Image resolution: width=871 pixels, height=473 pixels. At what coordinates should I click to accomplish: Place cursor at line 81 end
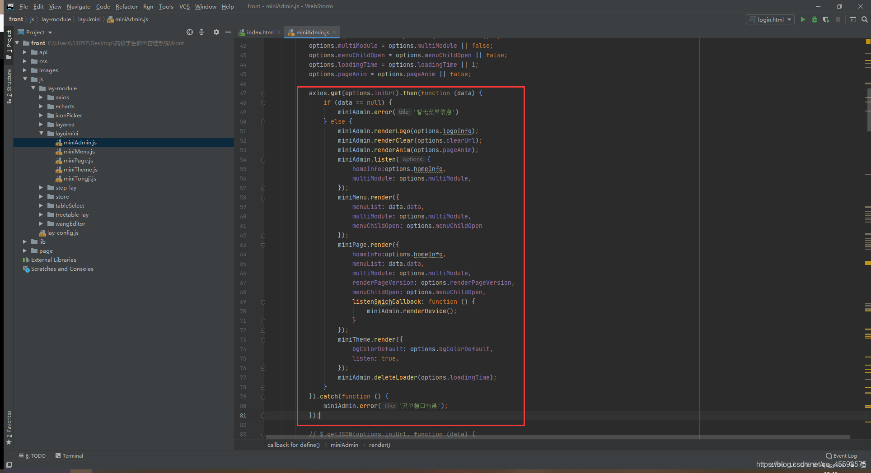click(x=320, y=415)
